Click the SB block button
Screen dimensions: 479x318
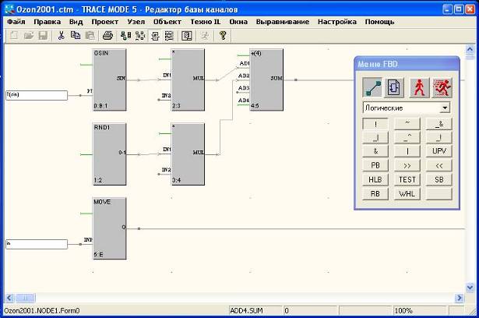[x=439, y=179]
